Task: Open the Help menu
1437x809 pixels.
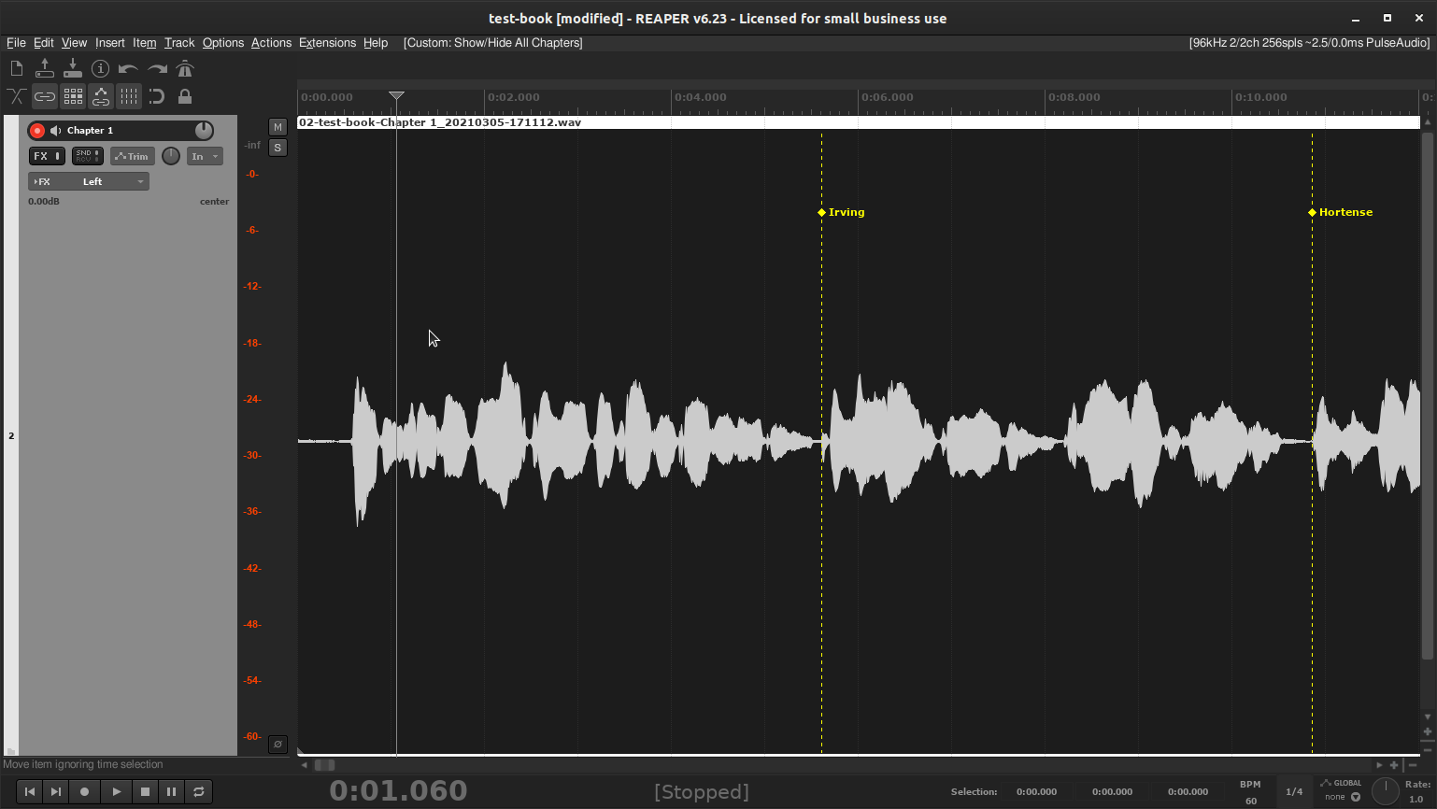Action: 376,43
